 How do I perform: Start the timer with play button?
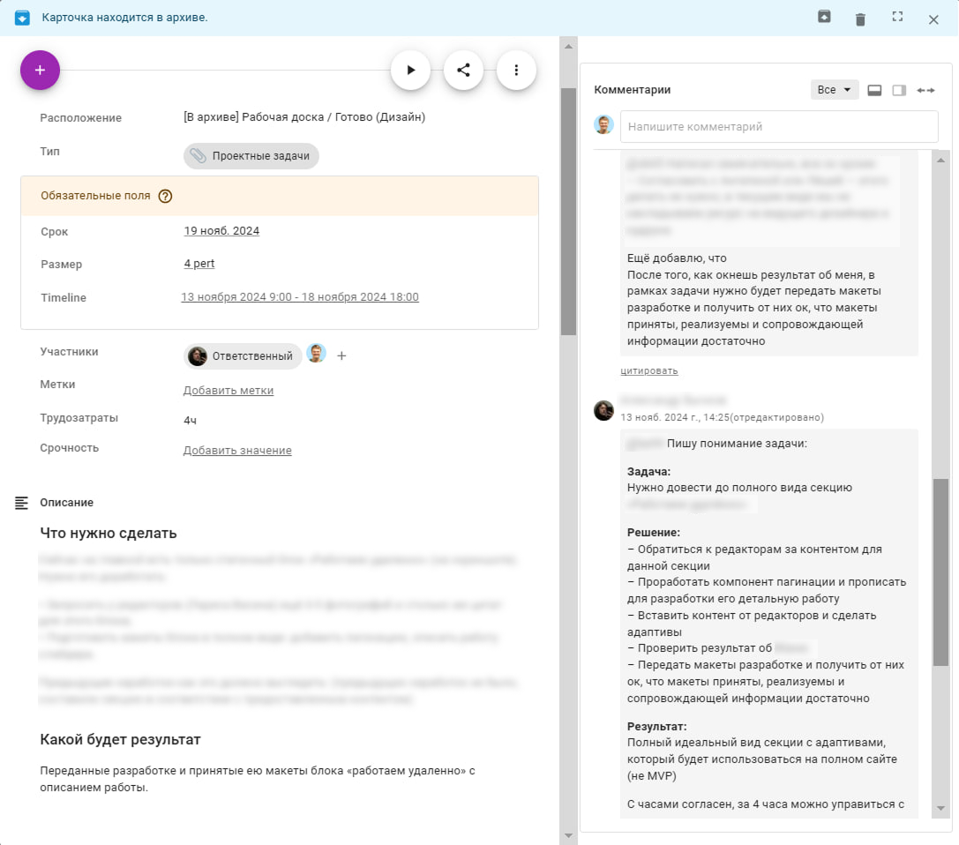410,71
